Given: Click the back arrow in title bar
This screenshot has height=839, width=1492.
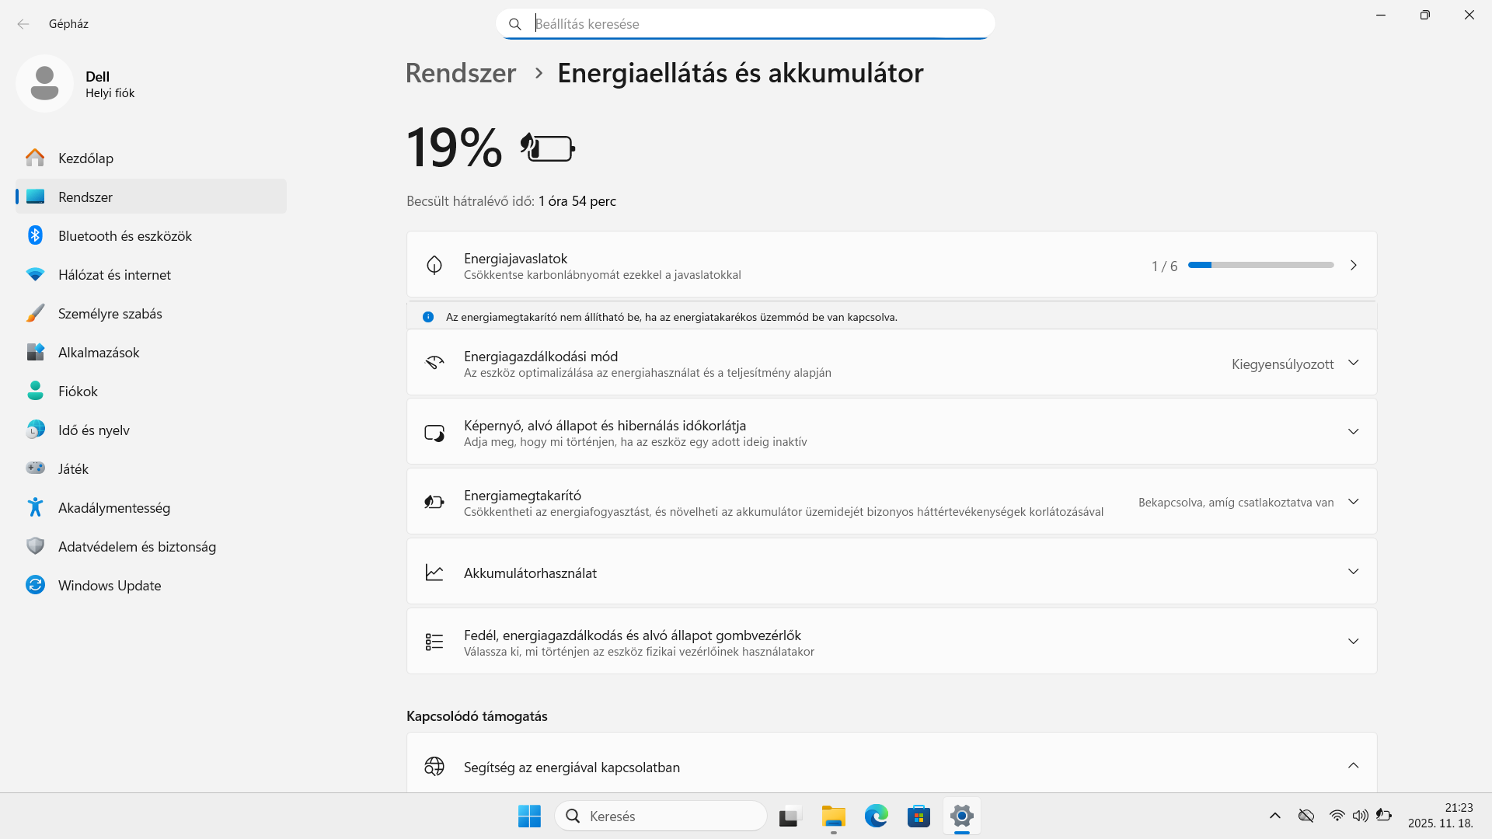Looking at the screenshot, I should click(x=23, y=24).
